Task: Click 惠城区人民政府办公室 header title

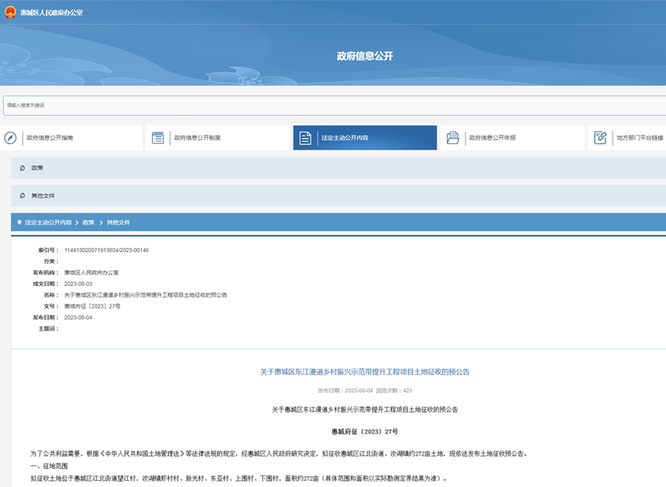Action: pos(51,13)
